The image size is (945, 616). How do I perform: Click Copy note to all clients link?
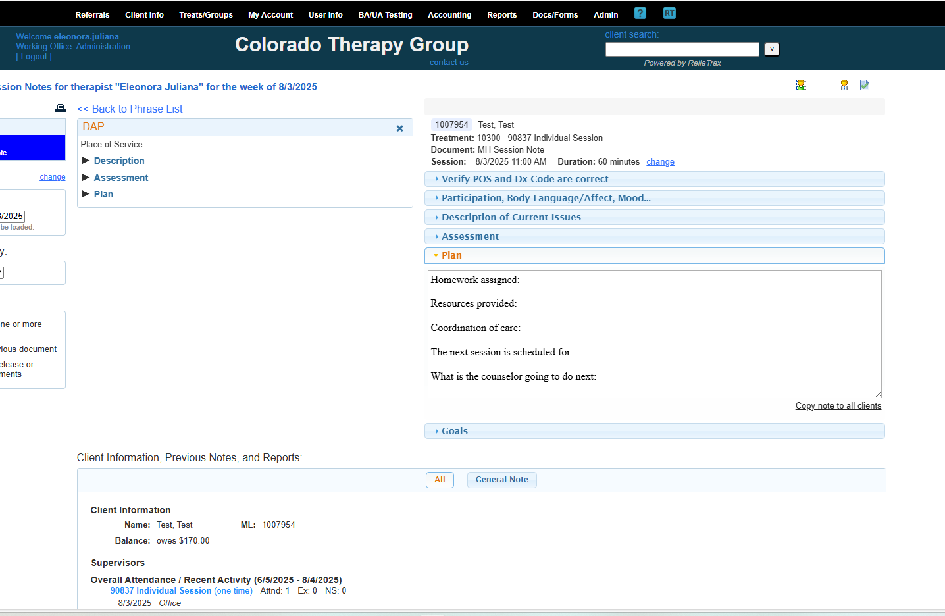[x=838, y=406]
